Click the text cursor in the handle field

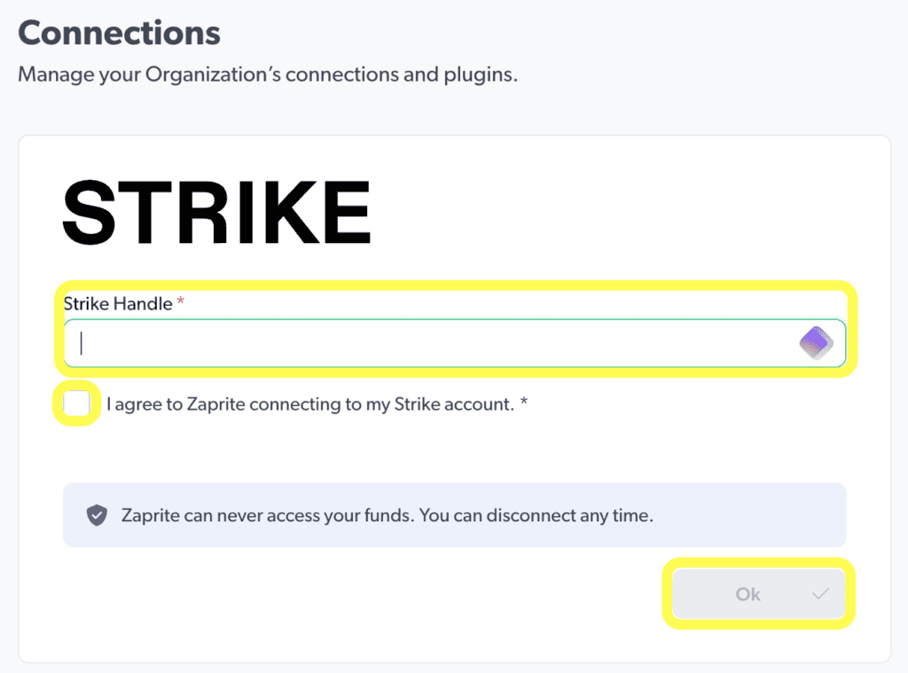(81, 343)
